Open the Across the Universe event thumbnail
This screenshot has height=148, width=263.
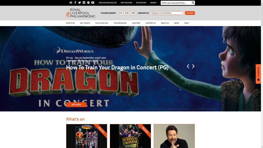pos(130,136)
